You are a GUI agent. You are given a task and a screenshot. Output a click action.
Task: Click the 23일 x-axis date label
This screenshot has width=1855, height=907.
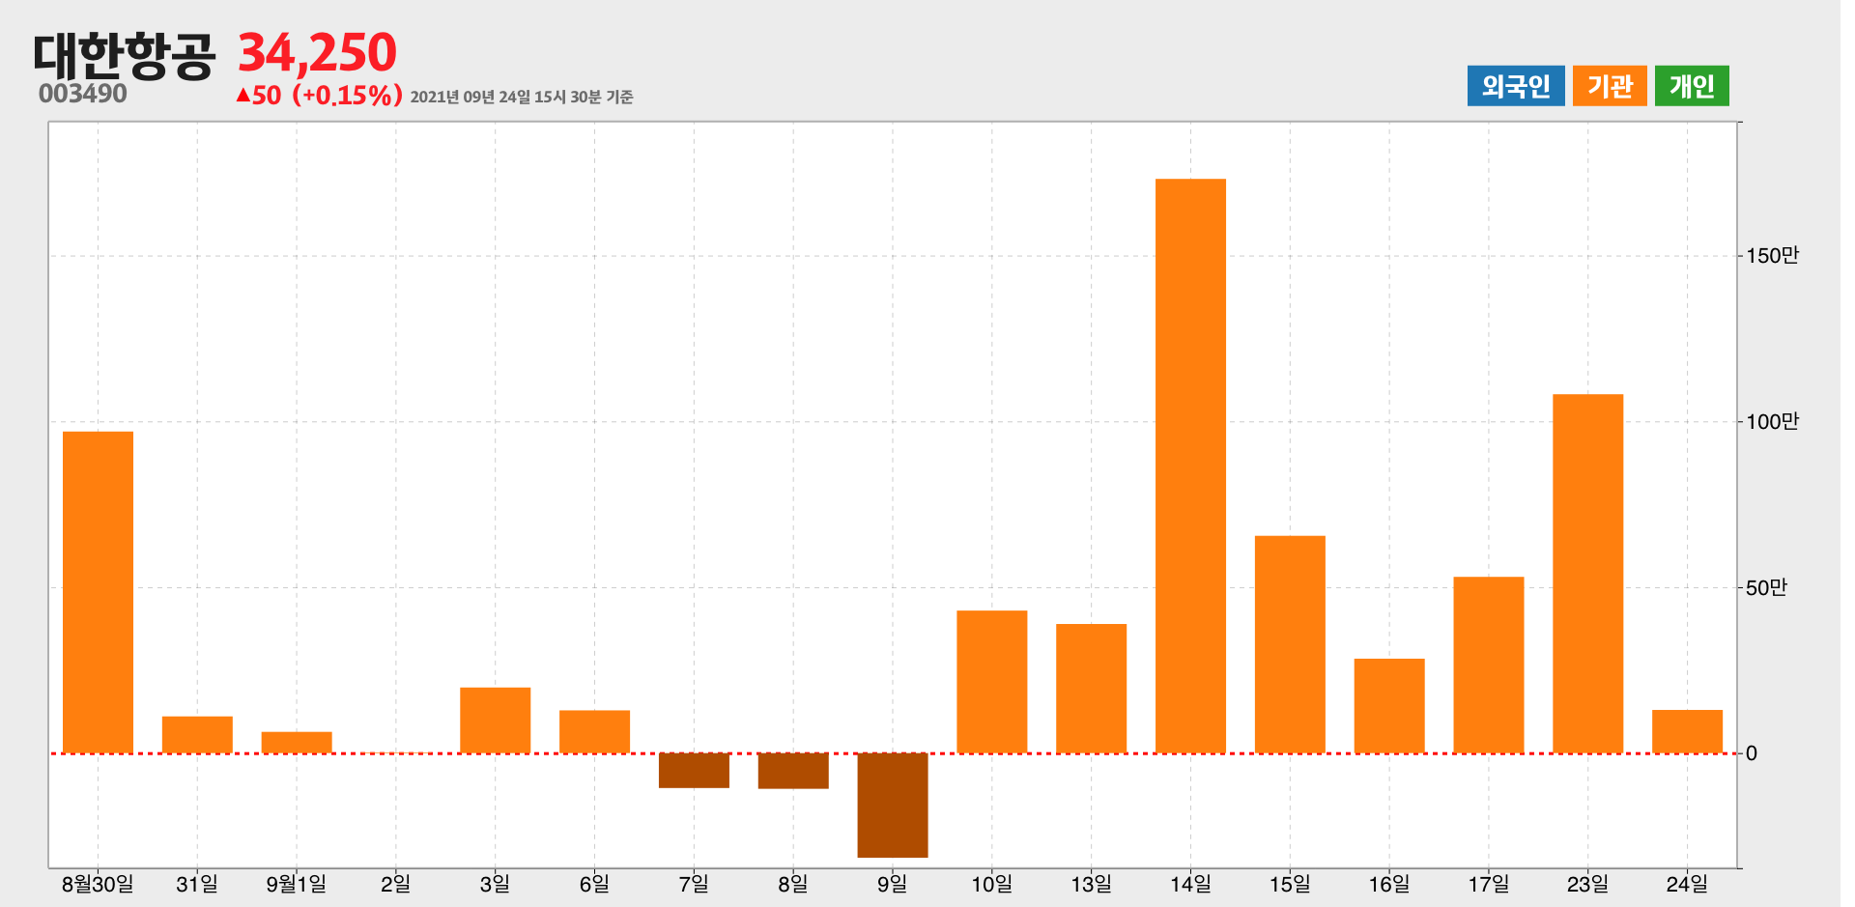pos(1588,884)
